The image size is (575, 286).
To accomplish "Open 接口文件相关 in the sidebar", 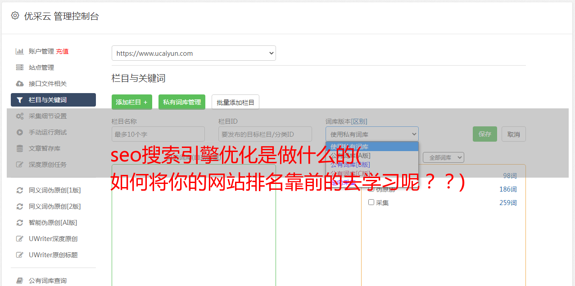I will pyautogui.click(x=48, y=84).
